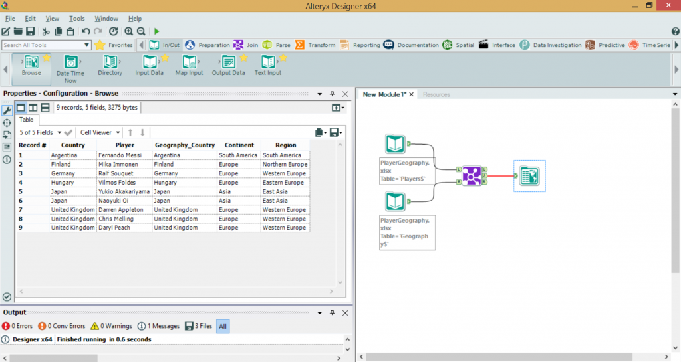Switch to the Resources tab
The height and width of the screenshot is (362, 681).
[x=436, y=94]
